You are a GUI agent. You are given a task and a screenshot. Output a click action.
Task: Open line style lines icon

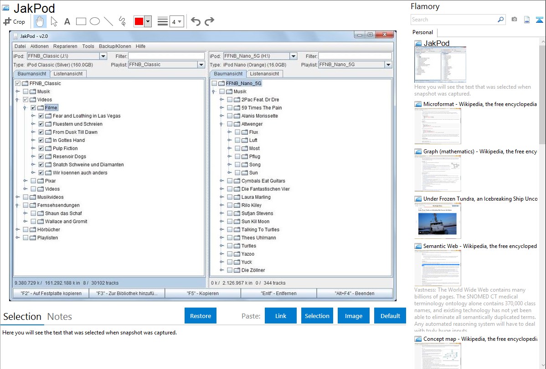(162, 21)
